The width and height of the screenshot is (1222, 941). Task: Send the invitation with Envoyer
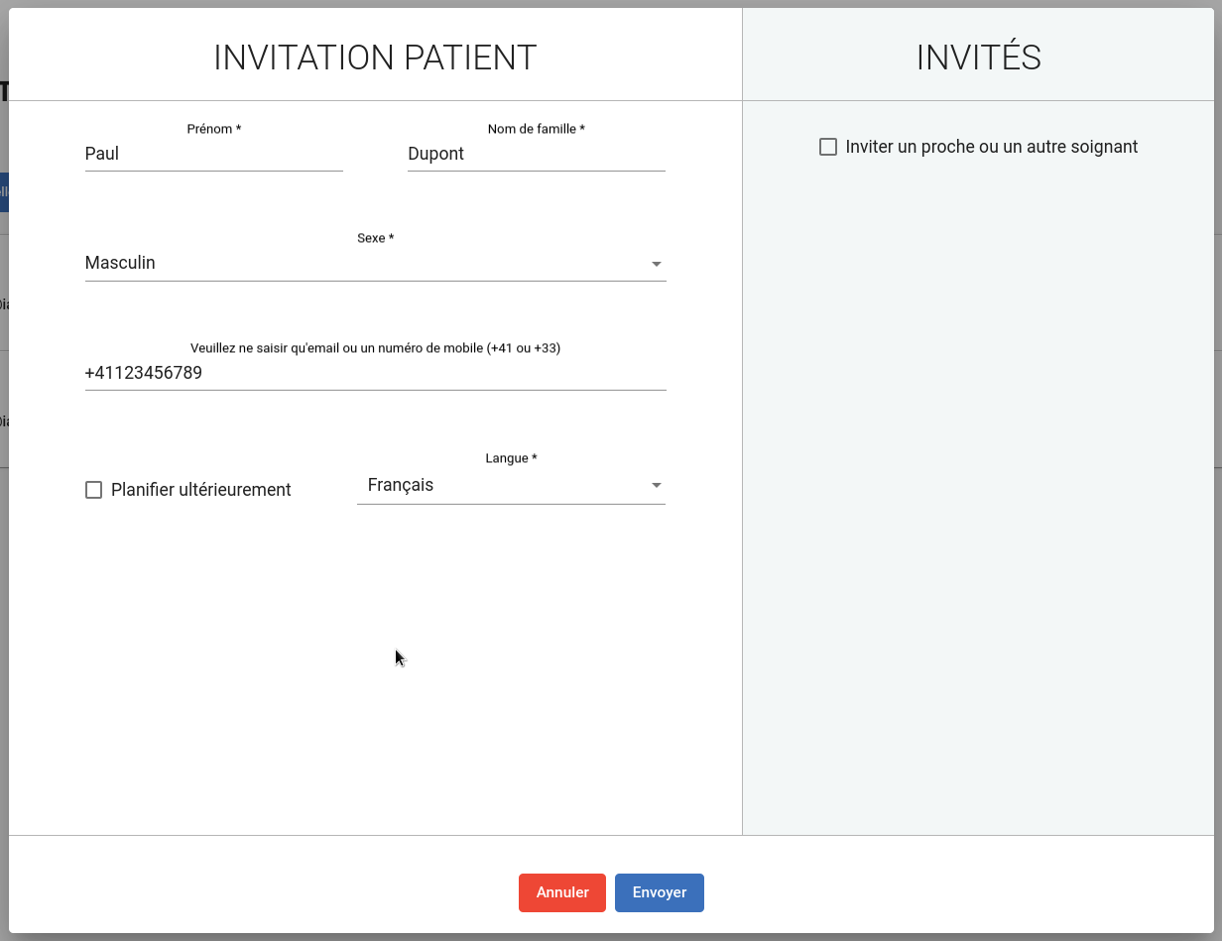(660, 892)
